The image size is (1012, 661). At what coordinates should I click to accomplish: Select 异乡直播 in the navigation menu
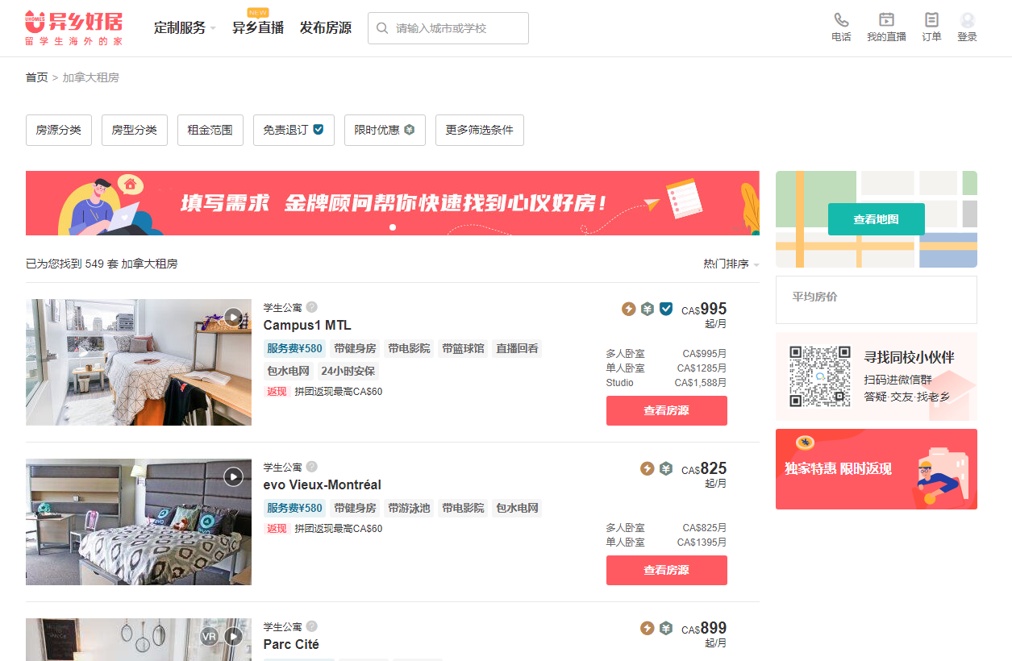click(256, 27)
